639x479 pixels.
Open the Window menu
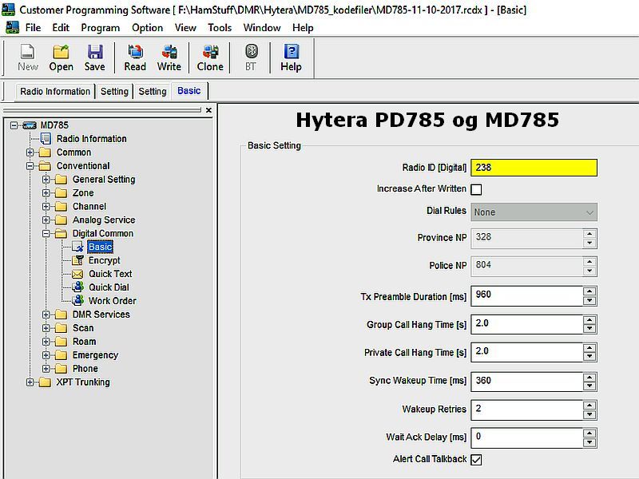tap(262, 28)
